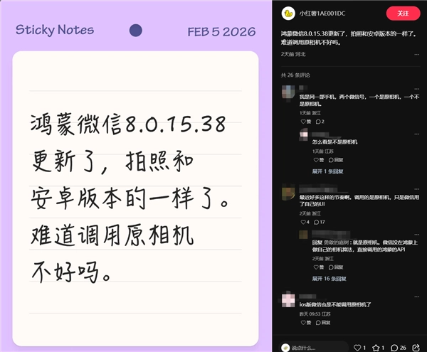Click the blurred avatar of the first commenter
427x352 pixels.
288,92
